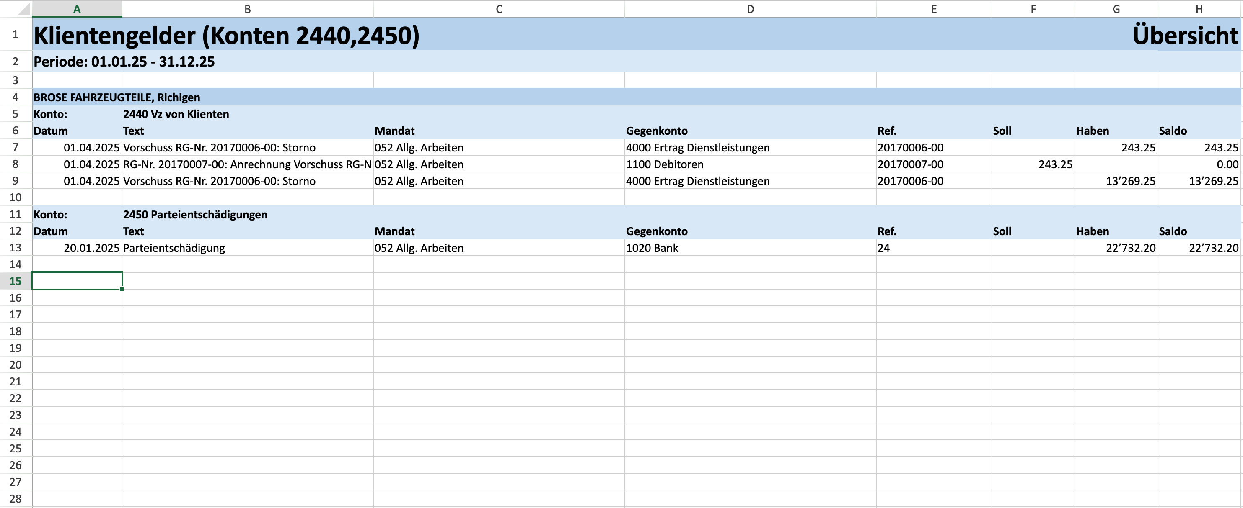
Task: Select column D header
Action: pyautogui.click(x=750, y=9)
